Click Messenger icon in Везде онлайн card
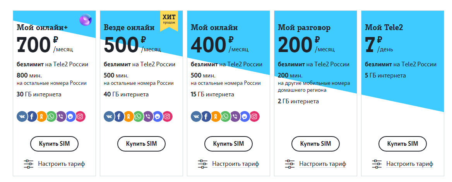The height and width of the screenshot is (182, 452). (x=158, y=116)
